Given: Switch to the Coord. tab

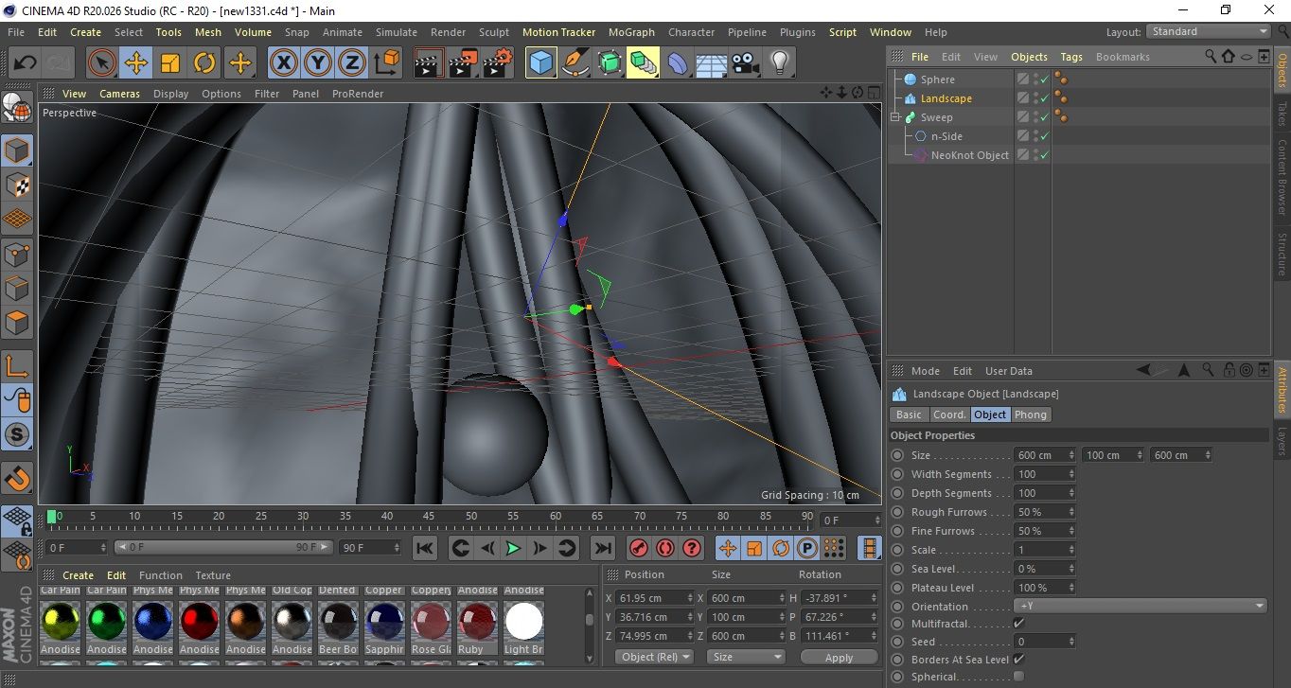Looking at the screenshot, I should (949, 415).
